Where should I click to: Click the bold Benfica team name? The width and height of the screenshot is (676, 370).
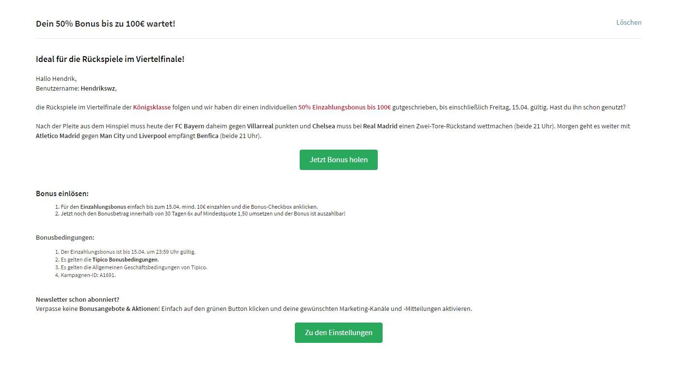(x=208, y=136)
